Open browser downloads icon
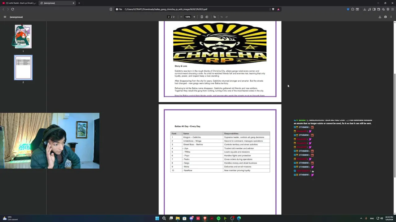This screenshot has height=222, width=396. pos(365,9)
